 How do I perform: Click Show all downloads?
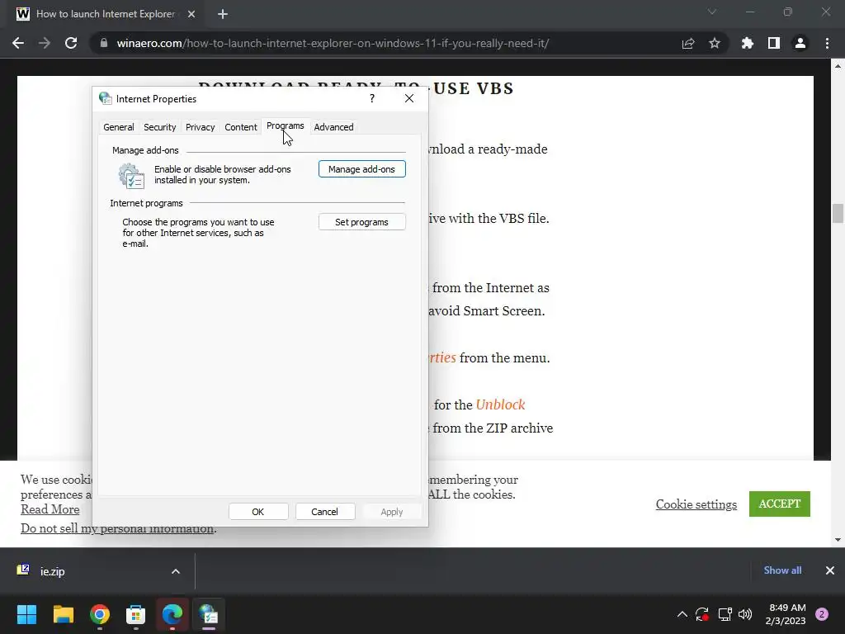coord(782,570)
